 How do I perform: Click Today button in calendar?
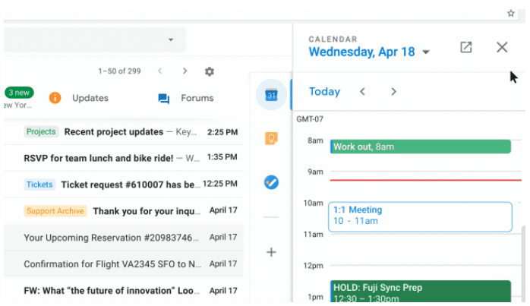click(x=324, y=92)
